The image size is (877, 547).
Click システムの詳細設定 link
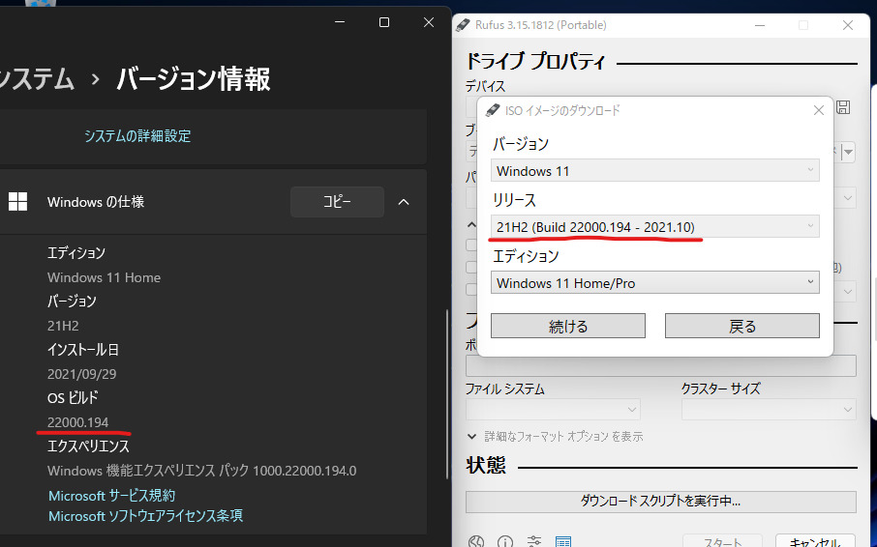(x=137, y=136)
